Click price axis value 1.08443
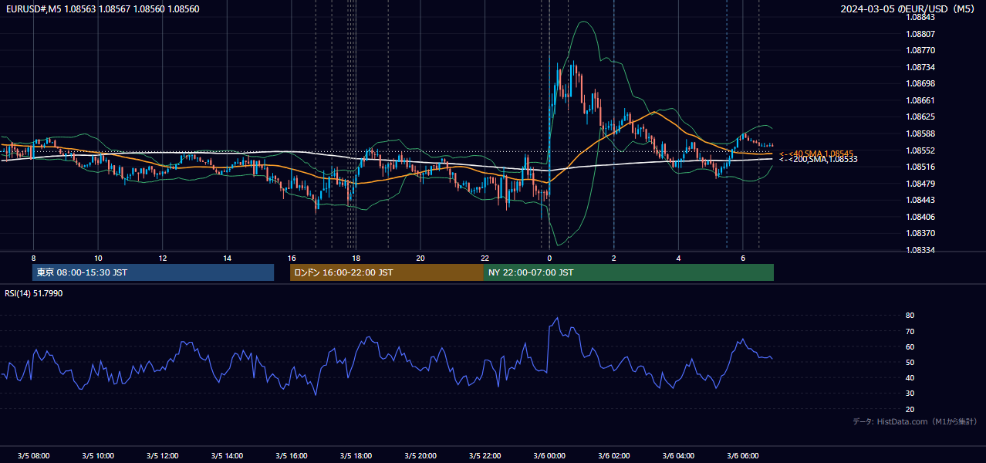Screen dimensions: 986x463 coord(920,200)
